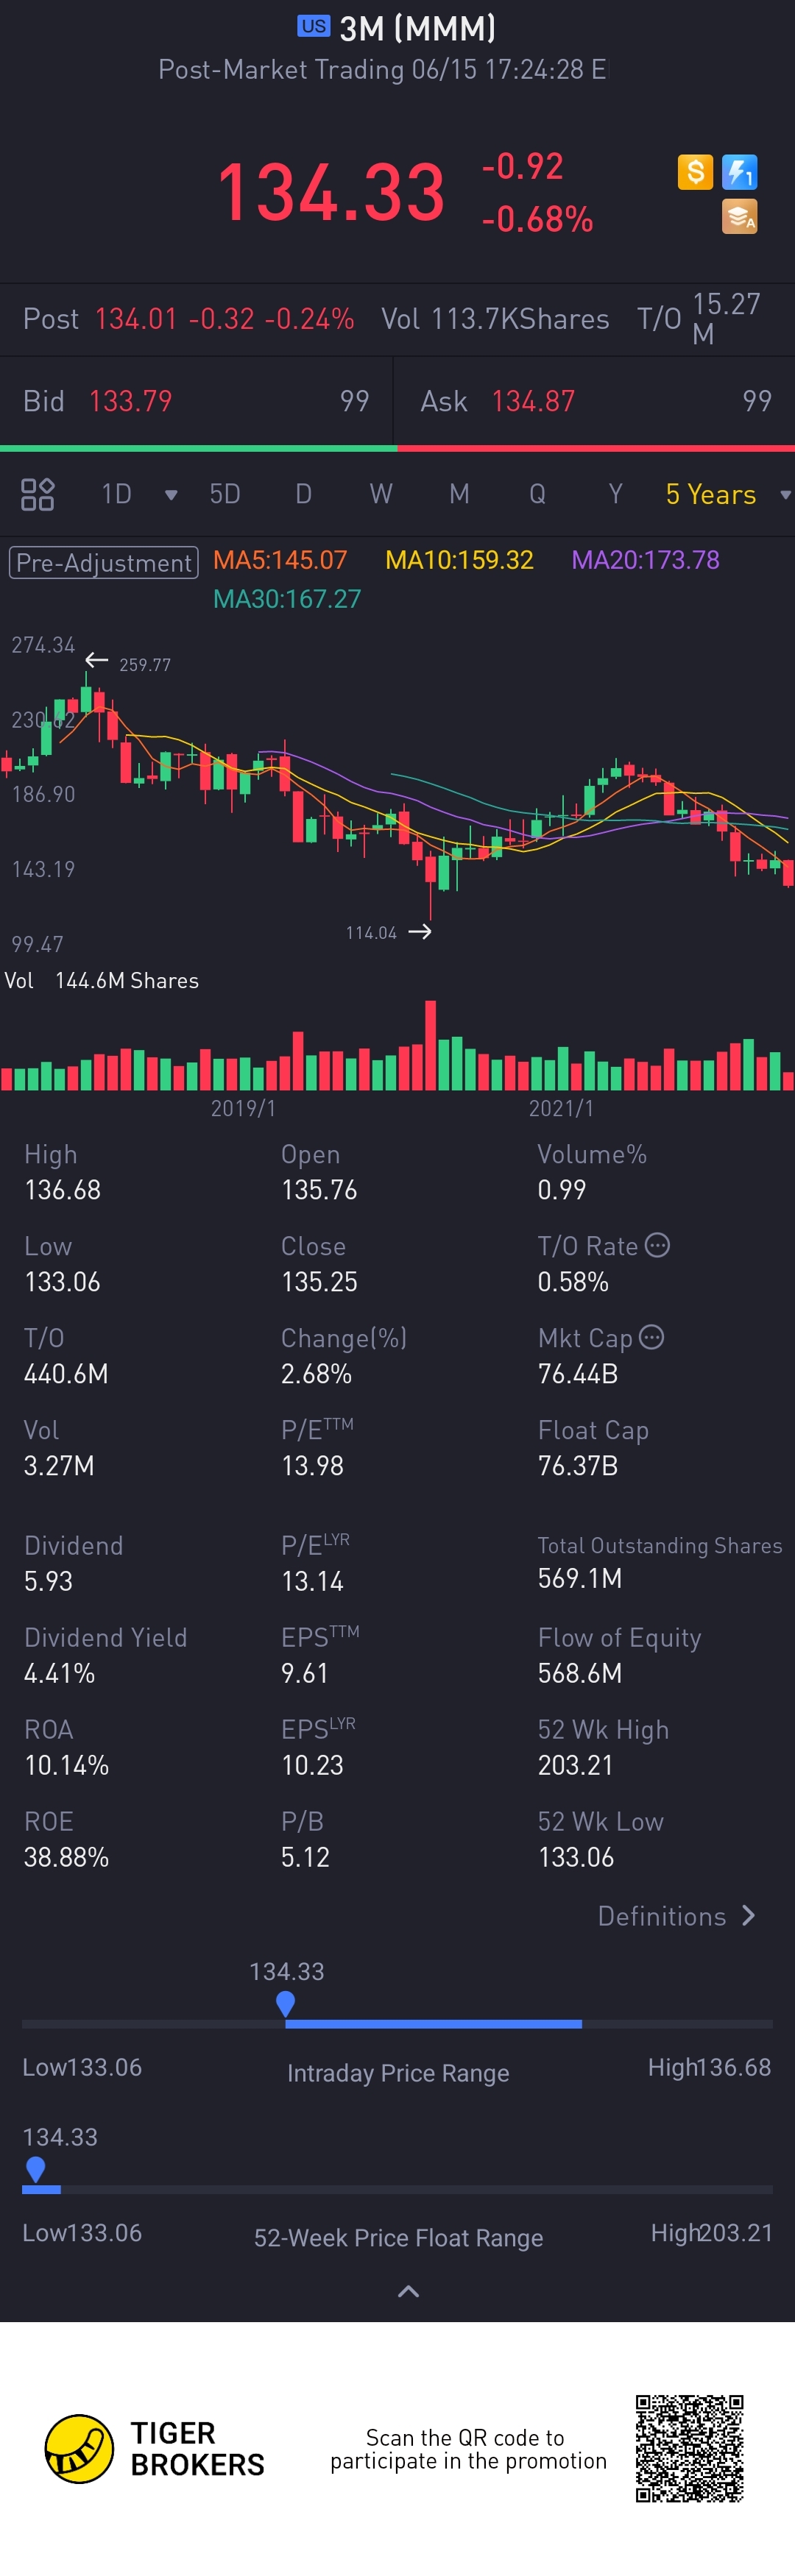Tap the Ask price 134.87
795x2576 pixels.
pos(533,401)
